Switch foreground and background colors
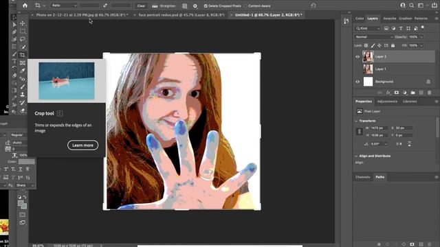 (x=25, y=197)
